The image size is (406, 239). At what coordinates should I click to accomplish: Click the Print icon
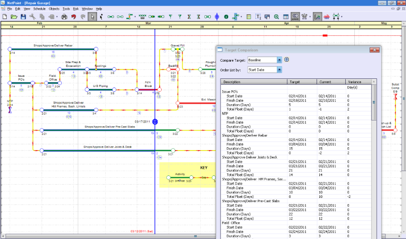click(64, 17)
